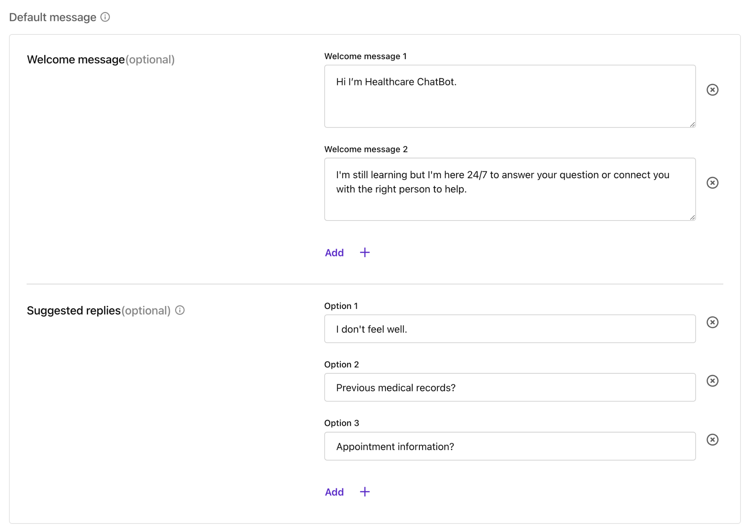Delete the Option 2 suggested reply
This screenshot has height=531, width=748.
coord(713,381)
